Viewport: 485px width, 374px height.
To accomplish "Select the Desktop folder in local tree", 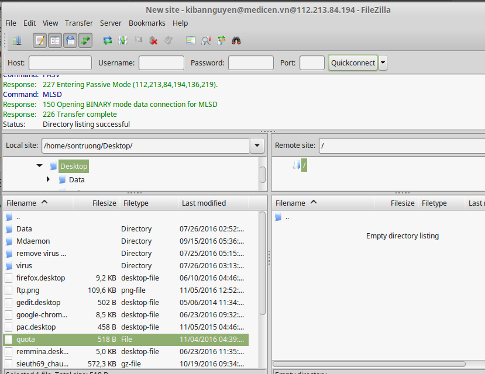I will (x=74, y=166).
